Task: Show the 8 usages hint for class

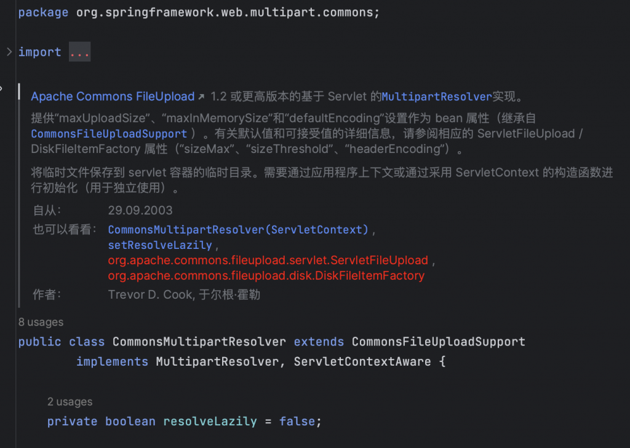Action: 41,322
